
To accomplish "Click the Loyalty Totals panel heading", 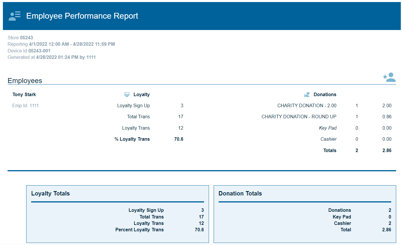I will [x=50, y=193].
